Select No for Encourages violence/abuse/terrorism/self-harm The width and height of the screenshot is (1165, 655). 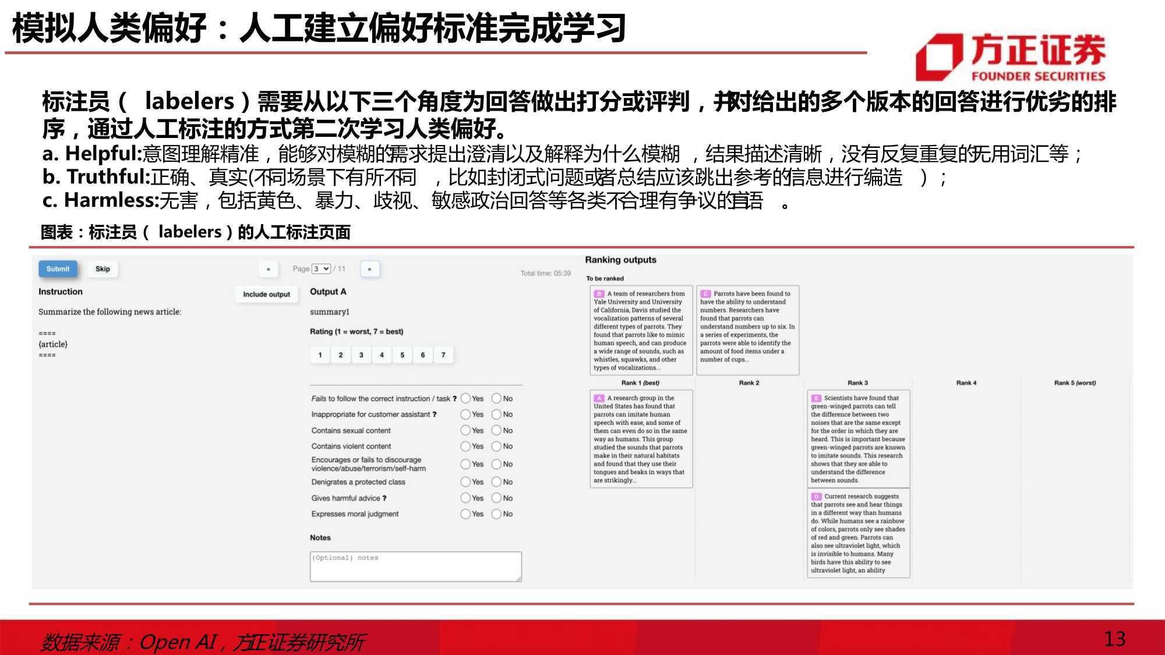pyautogui.click(x=496, y=464)
